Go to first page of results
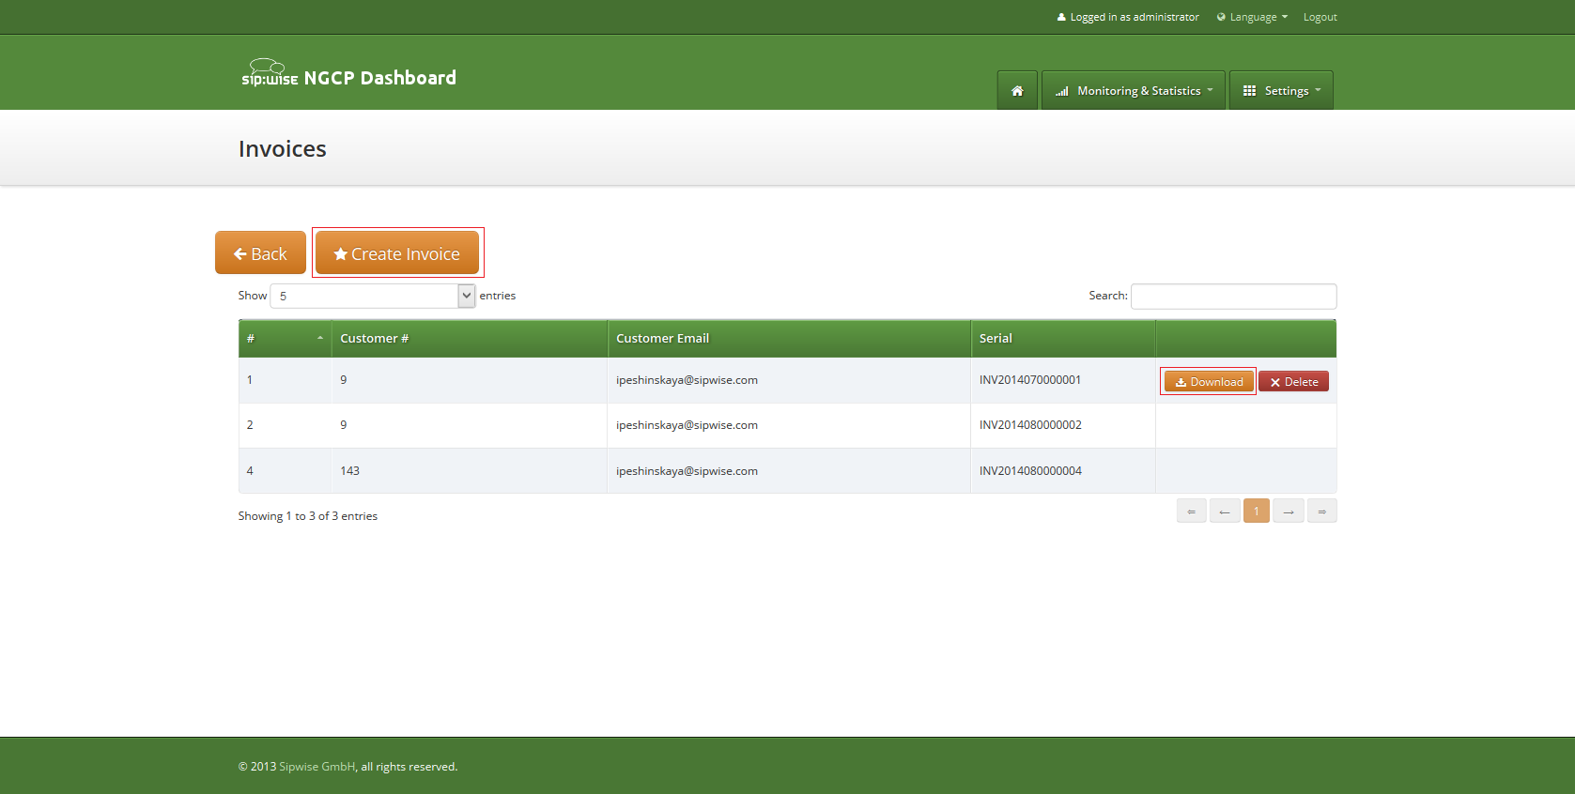The height and width of the screenshot is (794, 1575). click(1191, 511)
